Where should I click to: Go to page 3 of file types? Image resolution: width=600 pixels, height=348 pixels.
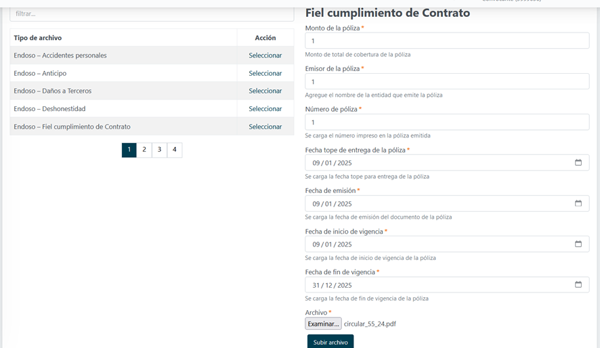point(159,150)
